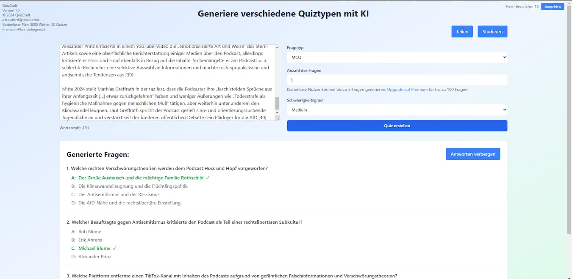The image size is (572, 279).
Task: Click the Generierte Fragen heading
Action: 98,155
